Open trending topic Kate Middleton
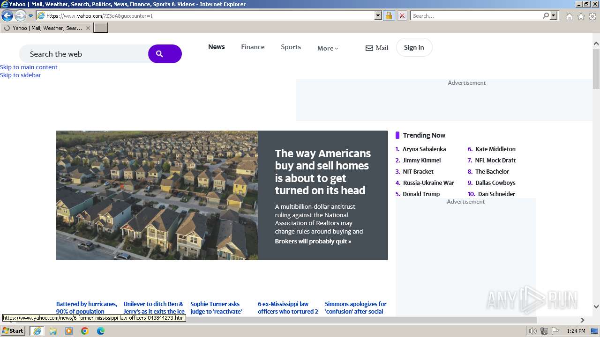Image resolution: width=600 pixels, height=337 pixels. 495,149
